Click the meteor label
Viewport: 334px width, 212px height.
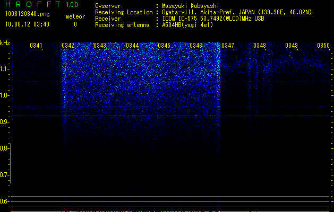[75, 16]
